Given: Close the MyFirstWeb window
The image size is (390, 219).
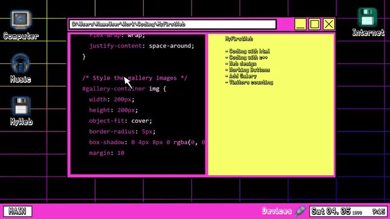Looking at the screenshot, I should pyautogui.click(x=329, y=24).
